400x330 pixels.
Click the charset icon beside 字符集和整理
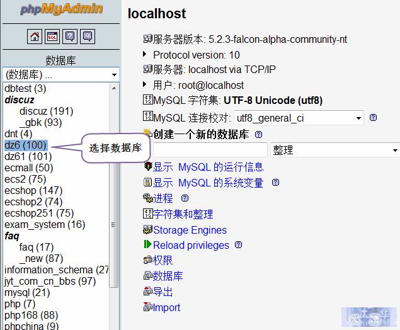pyautogui.click(x=147, y=213)
